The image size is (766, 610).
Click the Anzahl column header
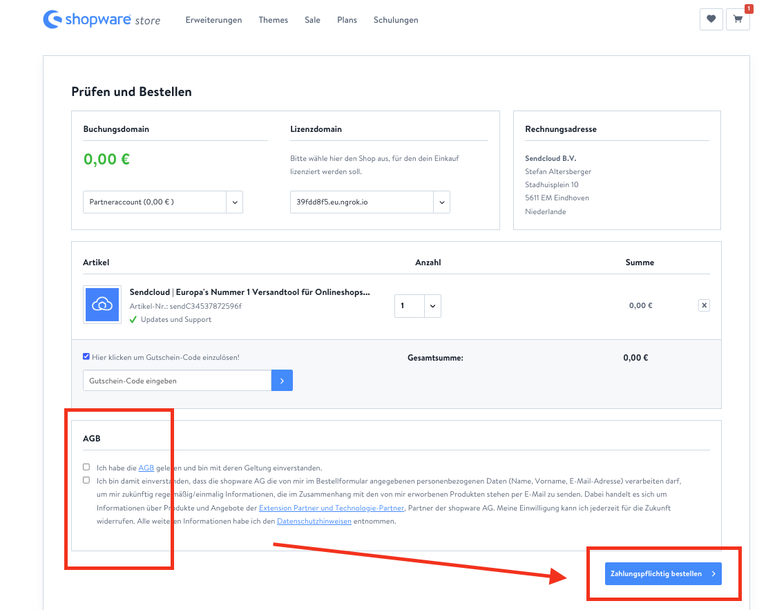click(x=428, y=263)
